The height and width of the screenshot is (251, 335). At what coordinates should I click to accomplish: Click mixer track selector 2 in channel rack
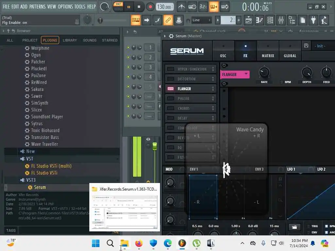(x=150, y=57)
